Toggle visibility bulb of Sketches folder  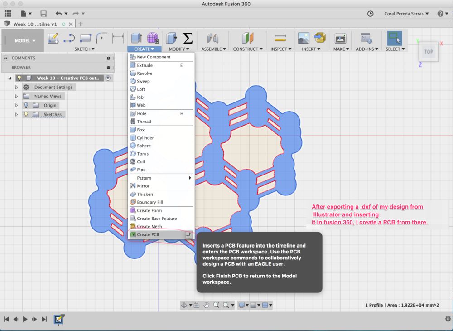point(26,114)
